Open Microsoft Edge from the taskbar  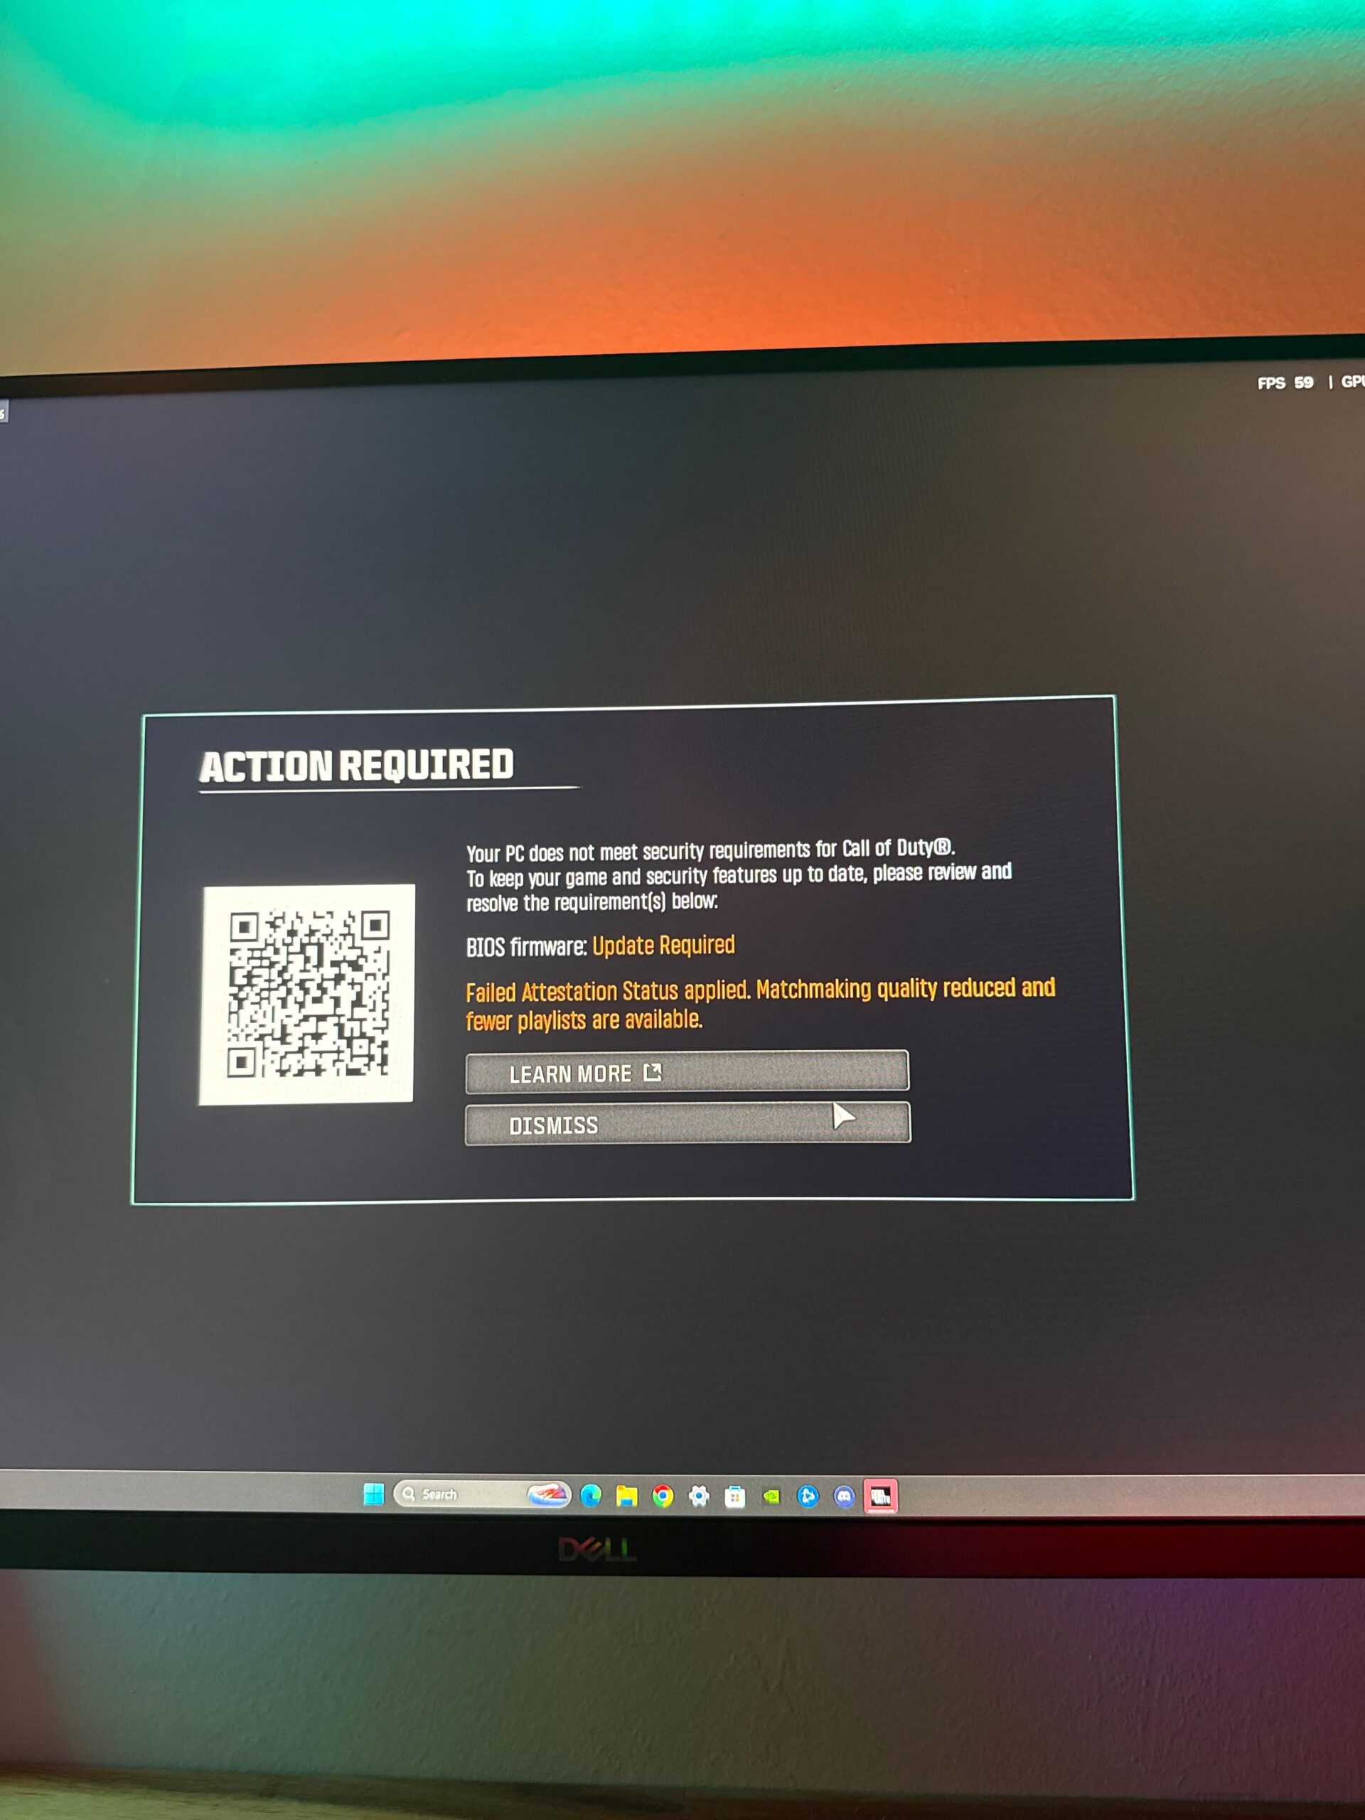[591, 1496]
